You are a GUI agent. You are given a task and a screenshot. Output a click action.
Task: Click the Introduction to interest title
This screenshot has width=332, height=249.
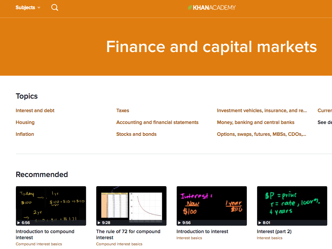point(202,232)
